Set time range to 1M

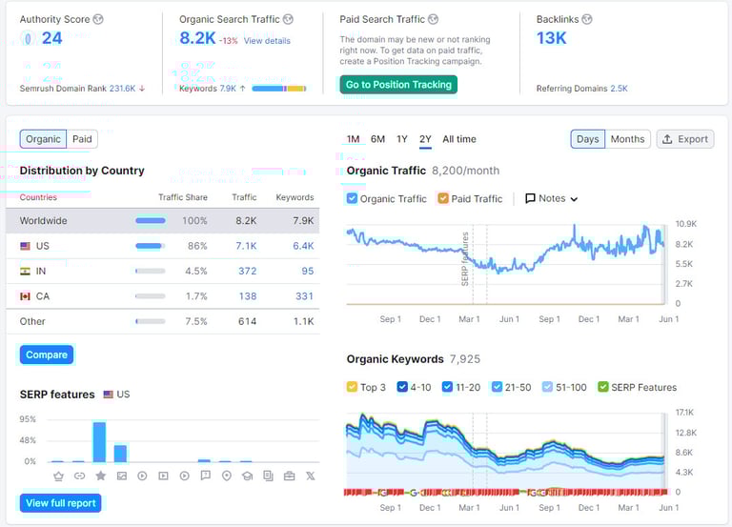[353, 139]
